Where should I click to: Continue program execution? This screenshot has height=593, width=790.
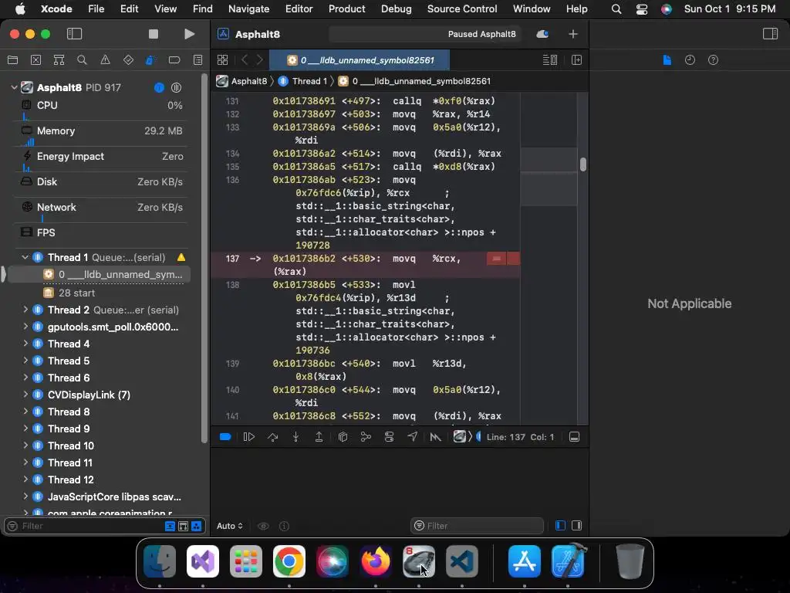(x=249, y=437)
